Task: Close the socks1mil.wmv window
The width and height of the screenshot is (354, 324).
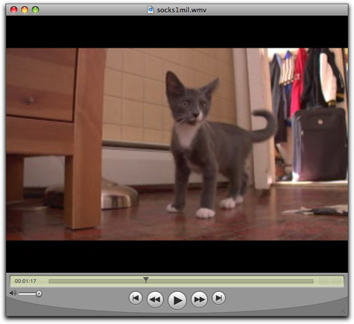Action: [13, 10]
